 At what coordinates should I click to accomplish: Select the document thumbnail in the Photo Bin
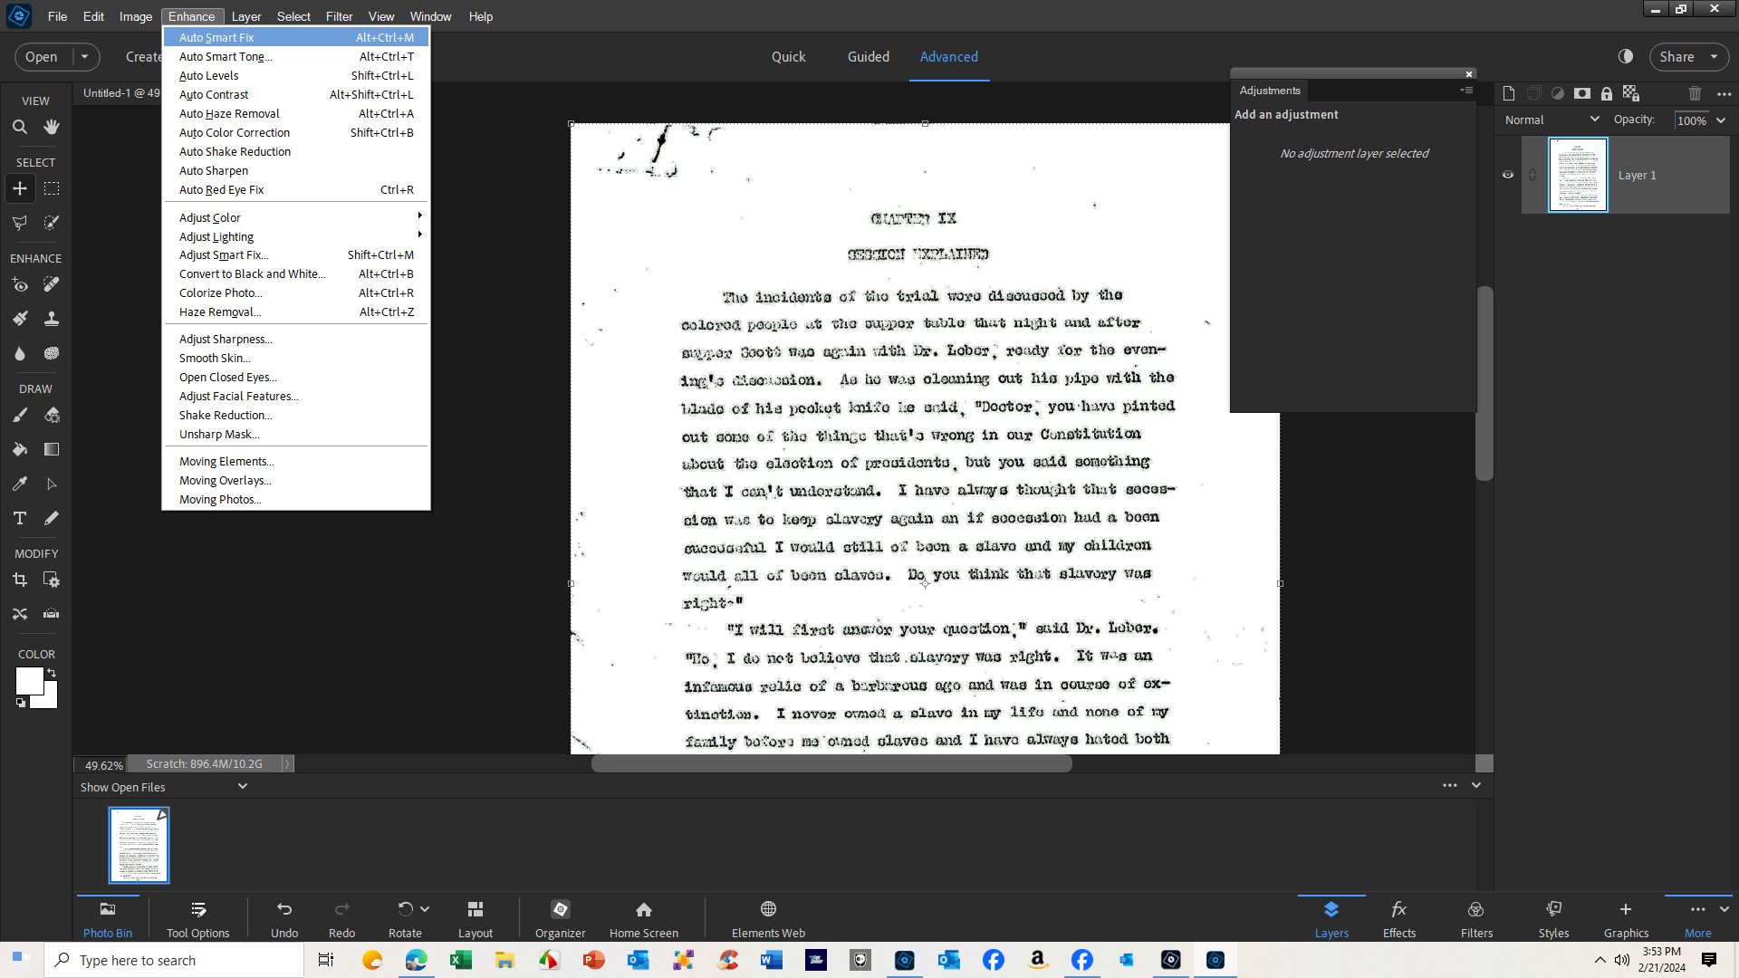pyautogui.click(x=139, y=844)
